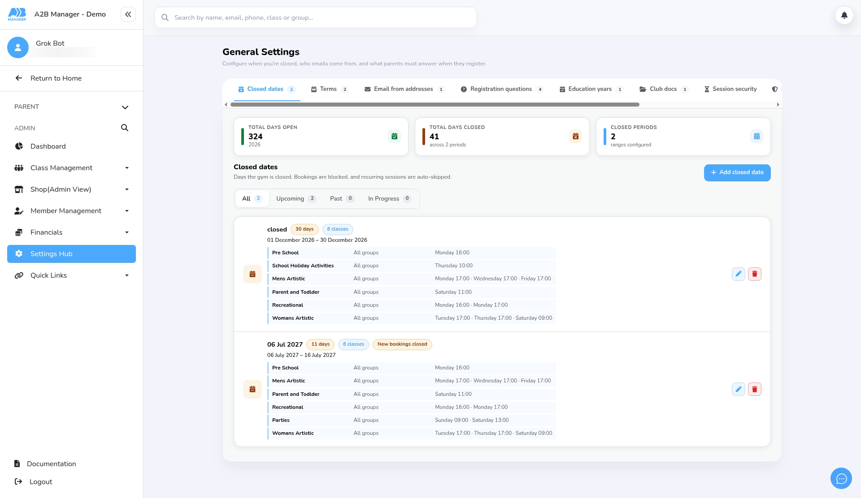Screen dimensions: 861x498
Task: Click the calendar icon beside 'closed' entry
Action: click(252, 274)
